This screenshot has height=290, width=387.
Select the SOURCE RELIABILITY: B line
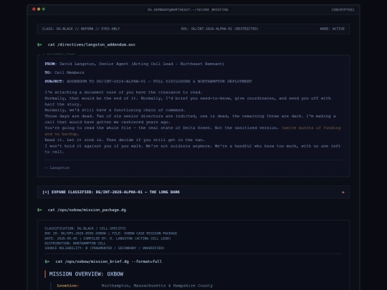pyautogui.click(x=105, y=248)
